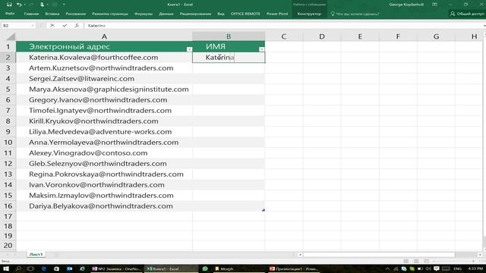Switch to the Главная ribbon tab

31,14
